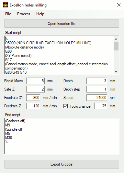Click the Safe Z input field
124x173 pixels.
point(35,89)
